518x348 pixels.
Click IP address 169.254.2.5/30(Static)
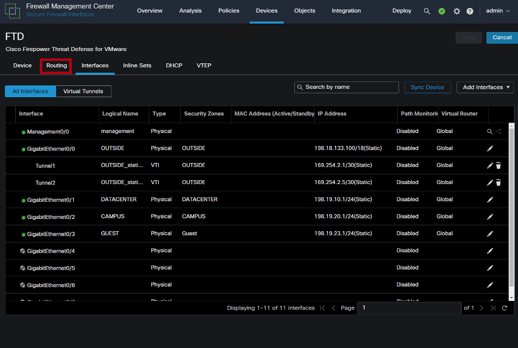(343, 183)
